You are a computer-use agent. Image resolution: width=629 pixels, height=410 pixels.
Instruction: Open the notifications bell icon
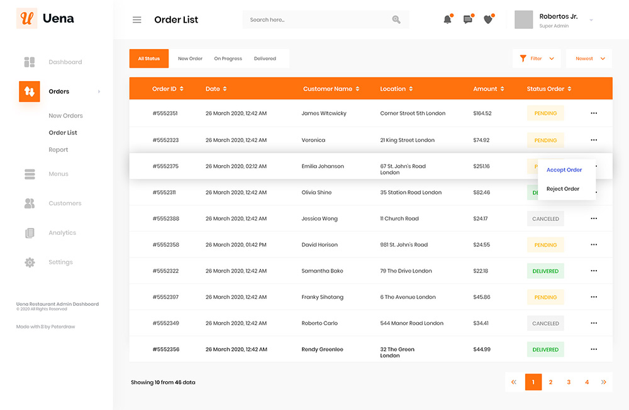pyautogui.click(x=447, y=19)
